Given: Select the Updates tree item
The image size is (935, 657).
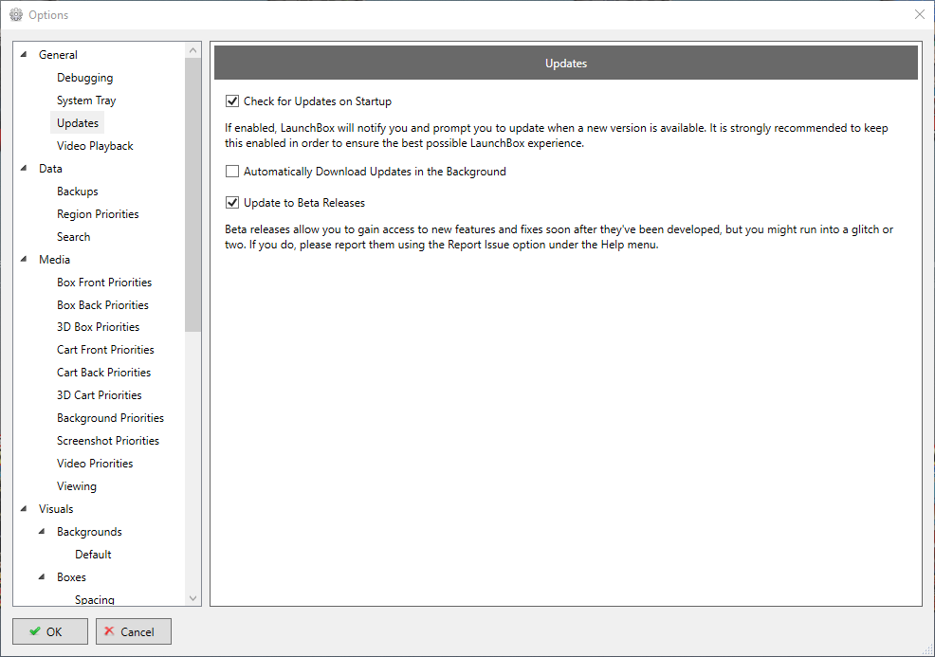Looking at the screenshot, I should coord(78,123).
